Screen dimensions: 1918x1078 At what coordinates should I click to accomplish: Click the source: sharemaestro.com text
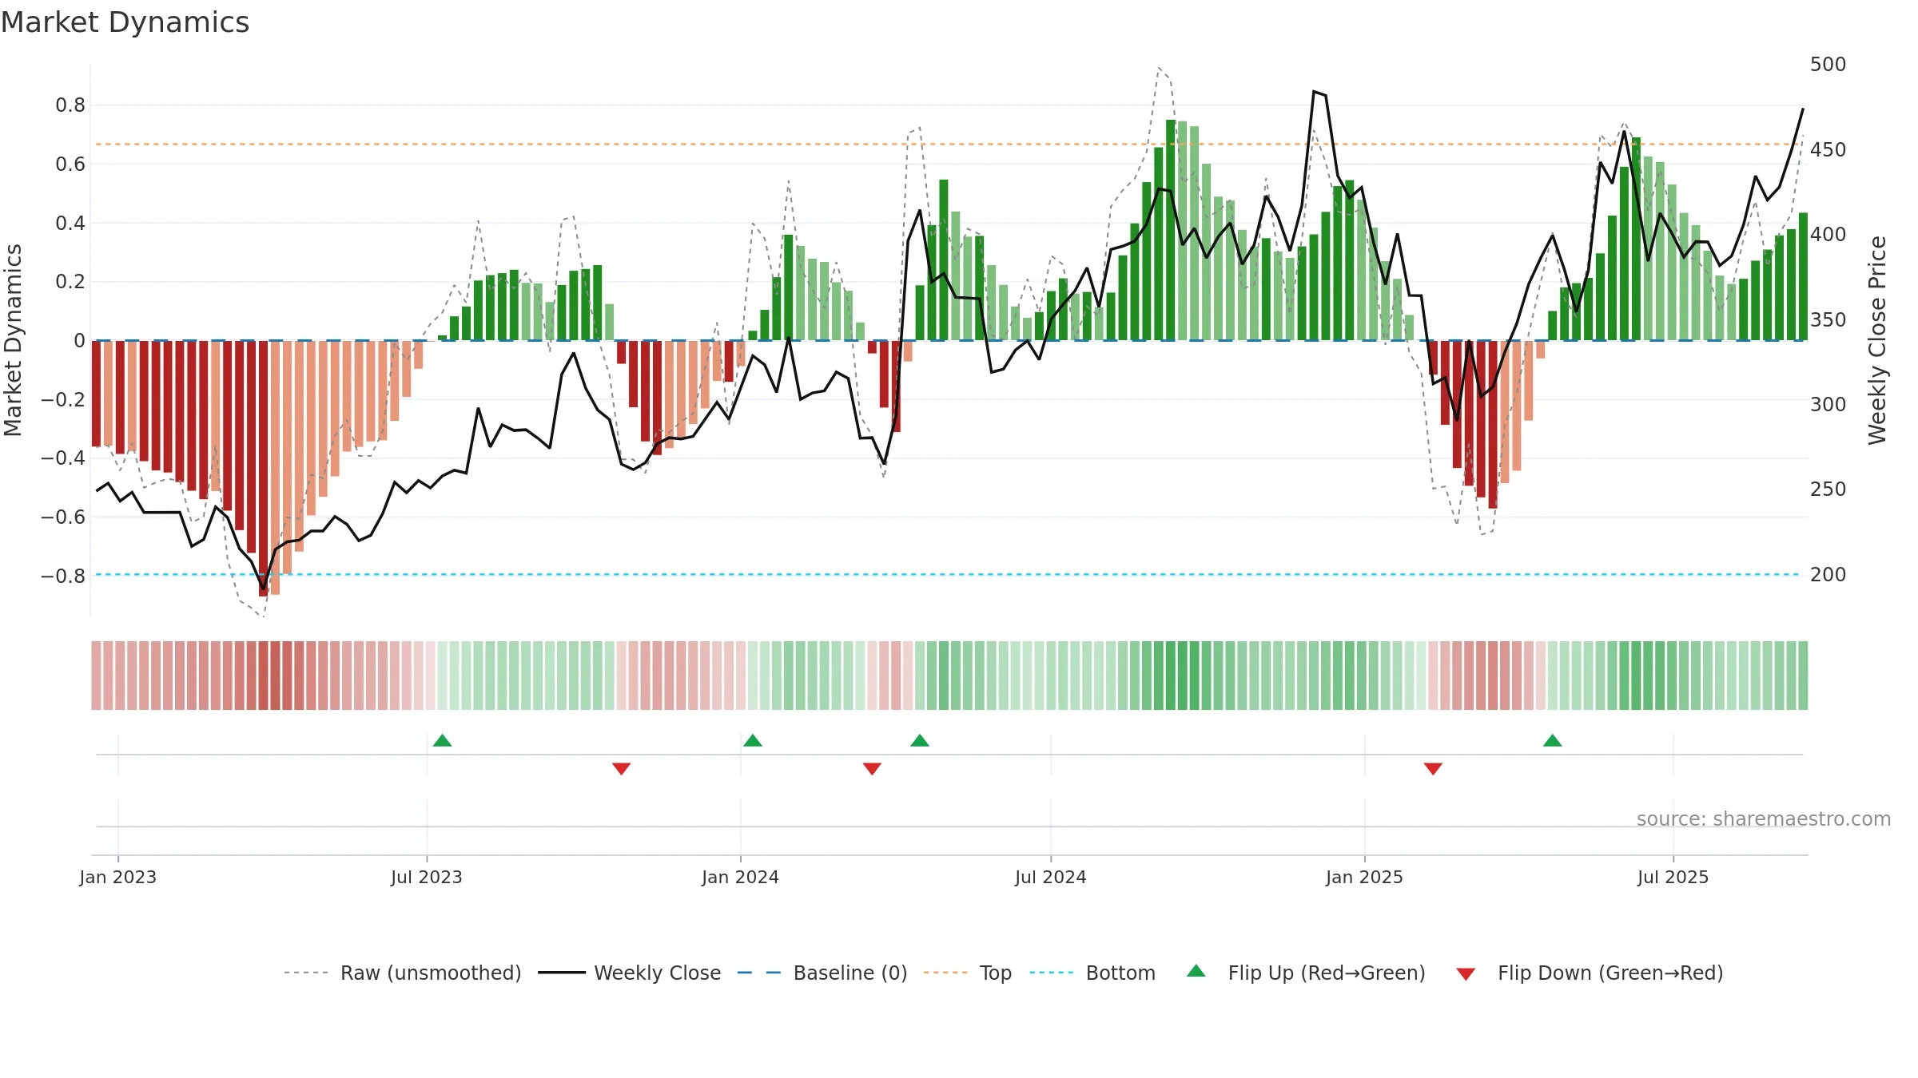[x=1764, y=818]
